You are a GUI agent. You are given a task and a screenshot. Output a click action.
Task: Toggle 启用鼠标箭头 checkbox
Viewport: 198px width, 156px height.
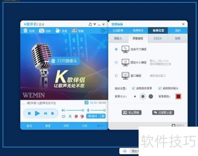tap(160, 88)
